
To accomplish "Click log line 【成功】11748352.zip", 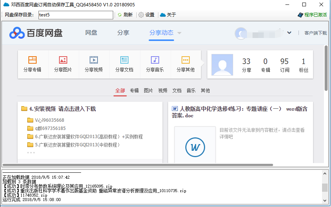I will pos(25,195).
